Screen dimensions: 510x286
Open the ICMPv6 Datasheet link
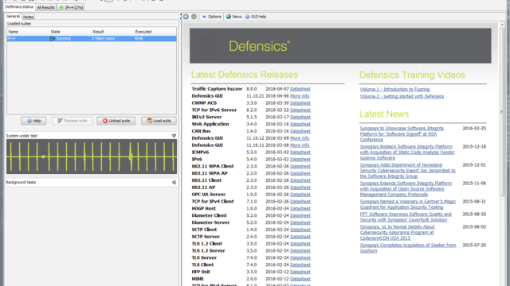pyautogui.click(x=300, y=152)
